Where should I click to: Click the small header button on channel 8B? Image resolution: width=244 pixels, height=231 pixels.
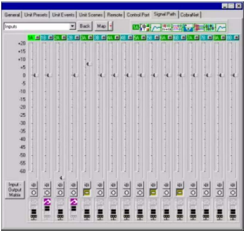(237, 37)
